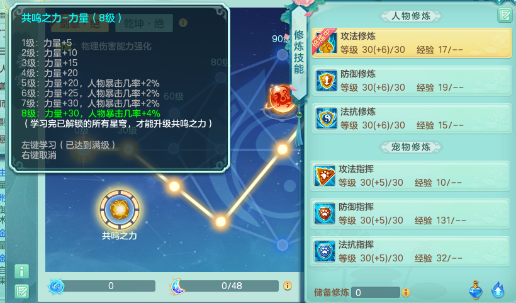Open the green info button at bottom left
Screen dimensions: 516x303
22,272
